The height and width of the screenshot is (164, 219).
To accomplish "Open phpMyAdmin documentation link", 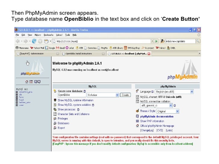I will click(157, 117).
